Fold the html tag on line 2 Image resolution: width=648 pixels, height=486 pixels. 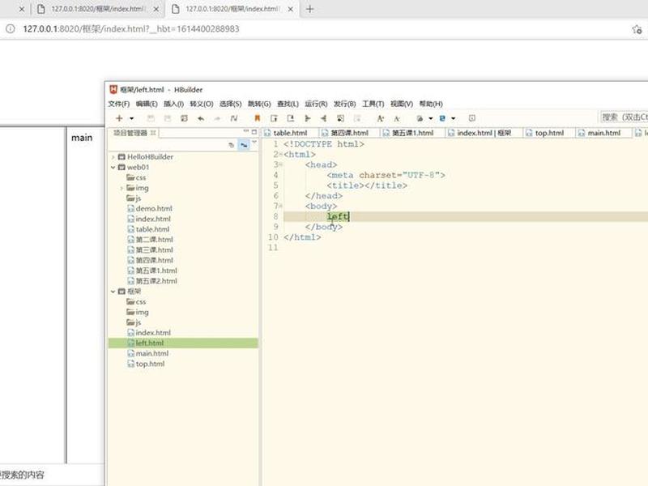tap(280, 155)
